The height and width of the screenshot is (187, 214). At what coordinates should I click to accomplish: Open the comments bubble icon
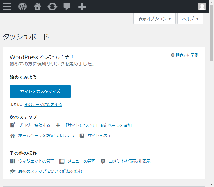click(67, 7)
